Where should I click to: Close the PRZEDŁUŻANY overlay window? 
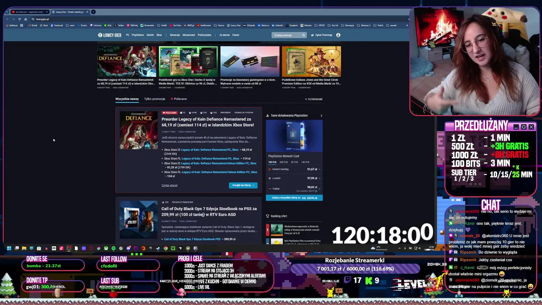(x=531, y=127)
